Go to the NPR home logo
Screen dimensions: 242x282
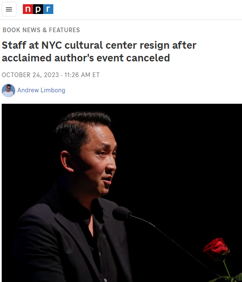point(38,9)
